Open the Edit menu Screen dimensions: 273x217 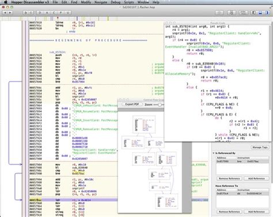pos(65,2)
